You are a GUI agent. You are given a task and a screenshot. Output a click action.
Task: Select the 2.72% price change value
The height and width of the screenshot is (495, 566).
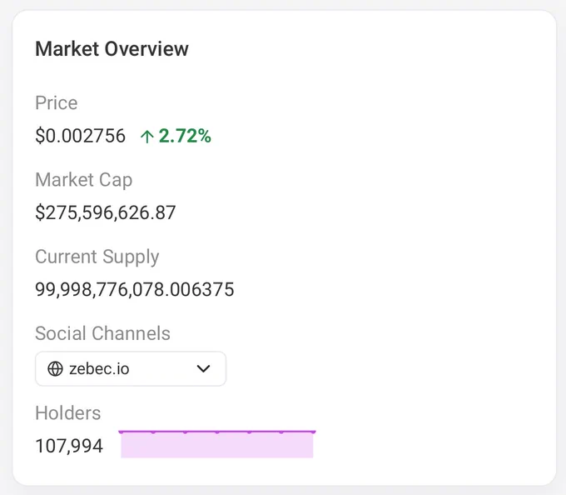[x=185, y=136]
